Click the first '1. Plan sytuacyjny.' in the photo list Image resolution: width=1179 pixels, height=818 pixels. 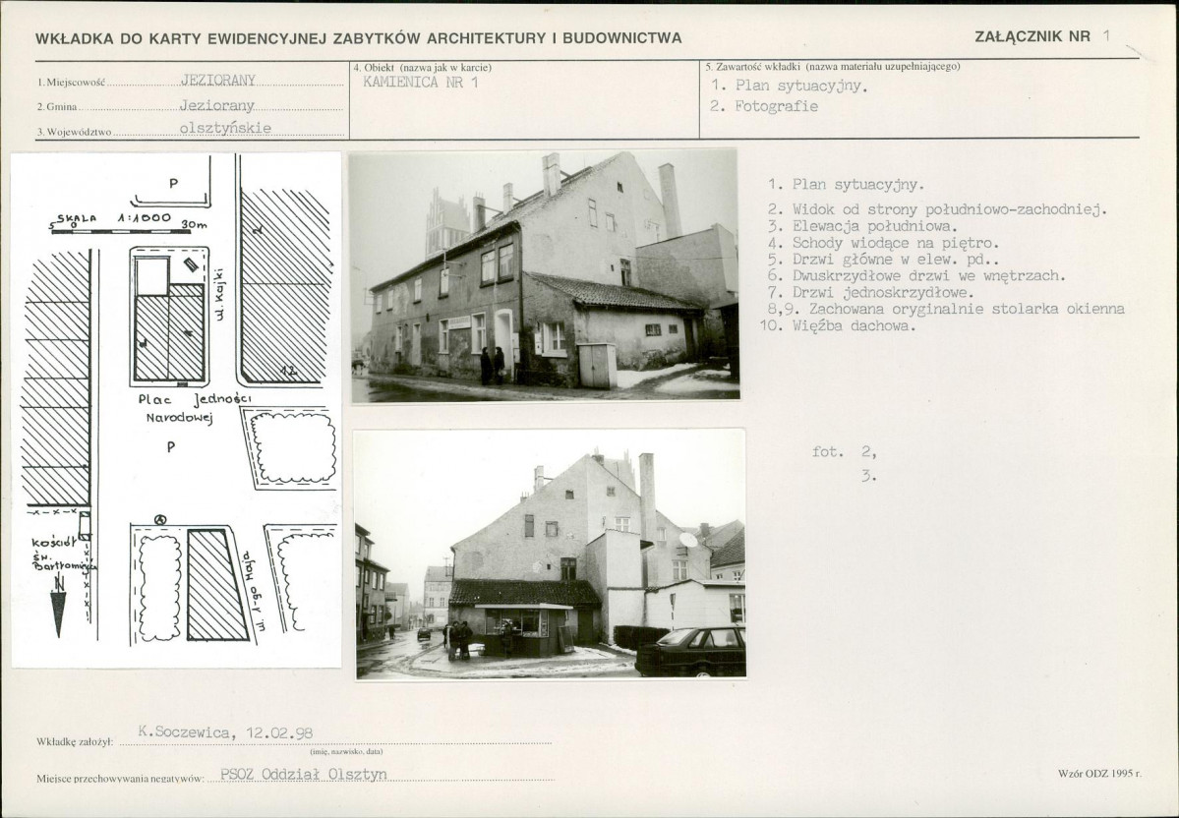pos(846,184)
